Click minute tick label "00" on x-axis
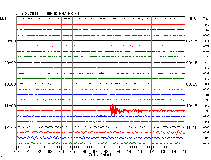Viewport: 211px width, 160px height. click(17, 152)
